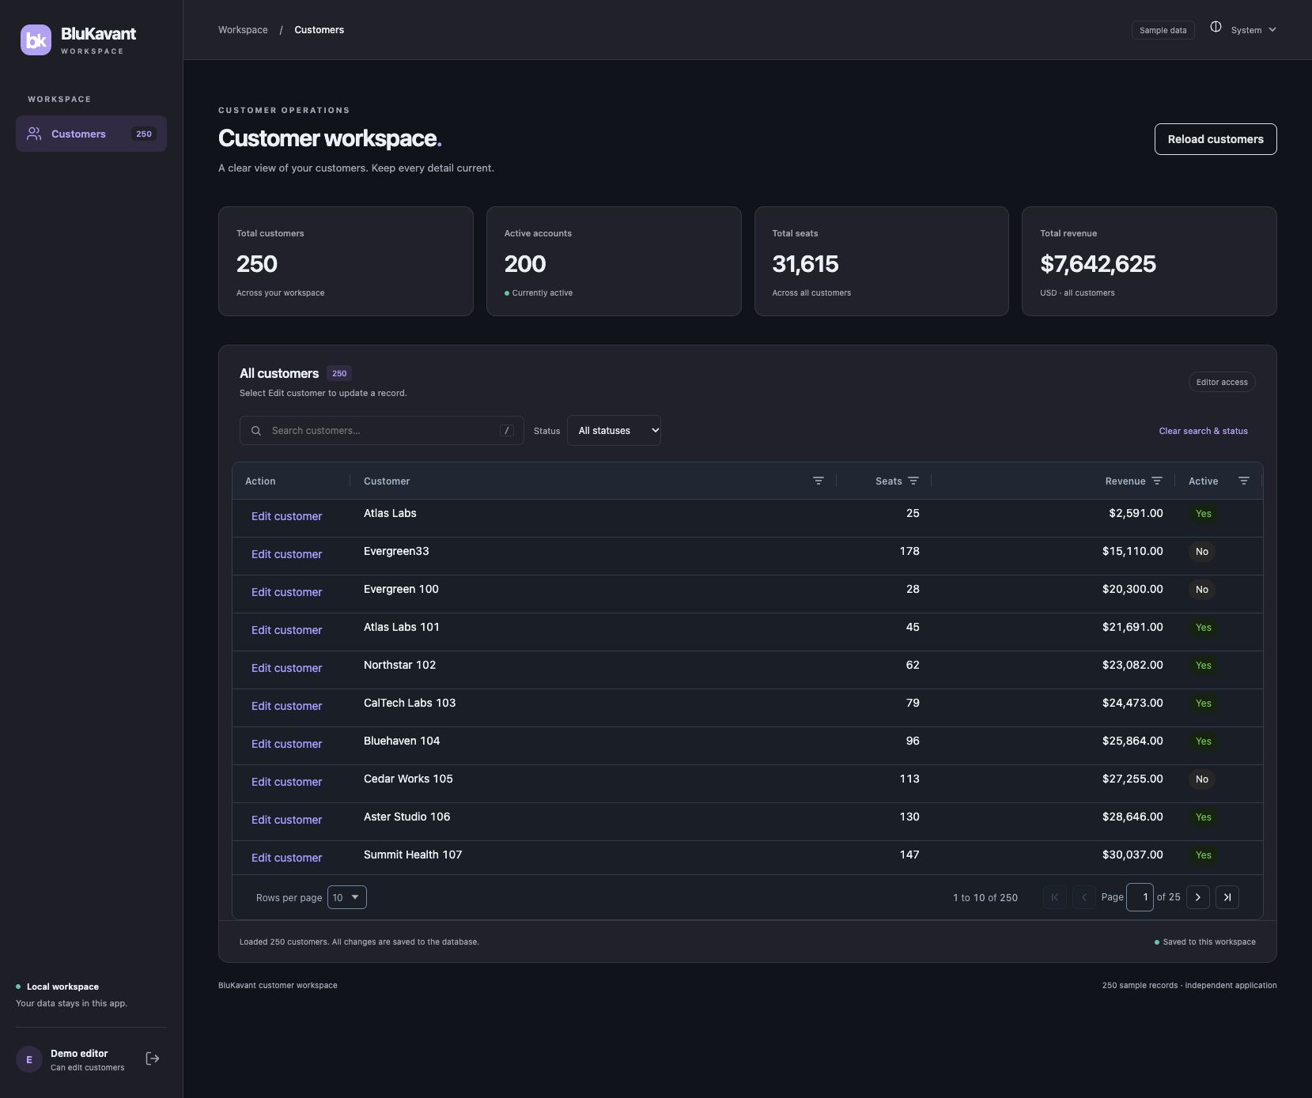Image resolution: width=1312 pixels, height=1098 pixels.
Task: Click the search magnifier icon
Action: (256, 431)
